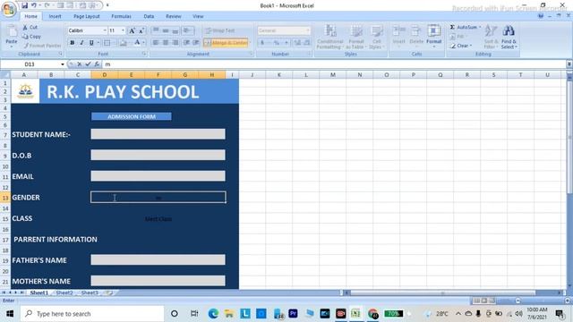Open the Clear dropdown
The width and height of the screenshot is (573, 322).
(461, 46)
